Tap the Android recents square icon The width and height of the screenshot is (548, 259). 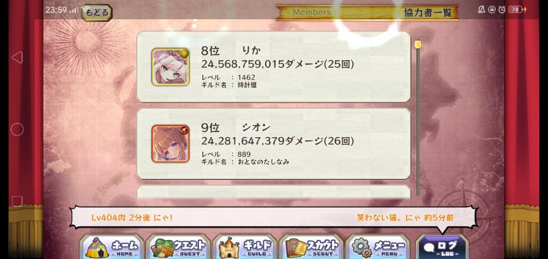pyautogui.click(x=17, y=201)
